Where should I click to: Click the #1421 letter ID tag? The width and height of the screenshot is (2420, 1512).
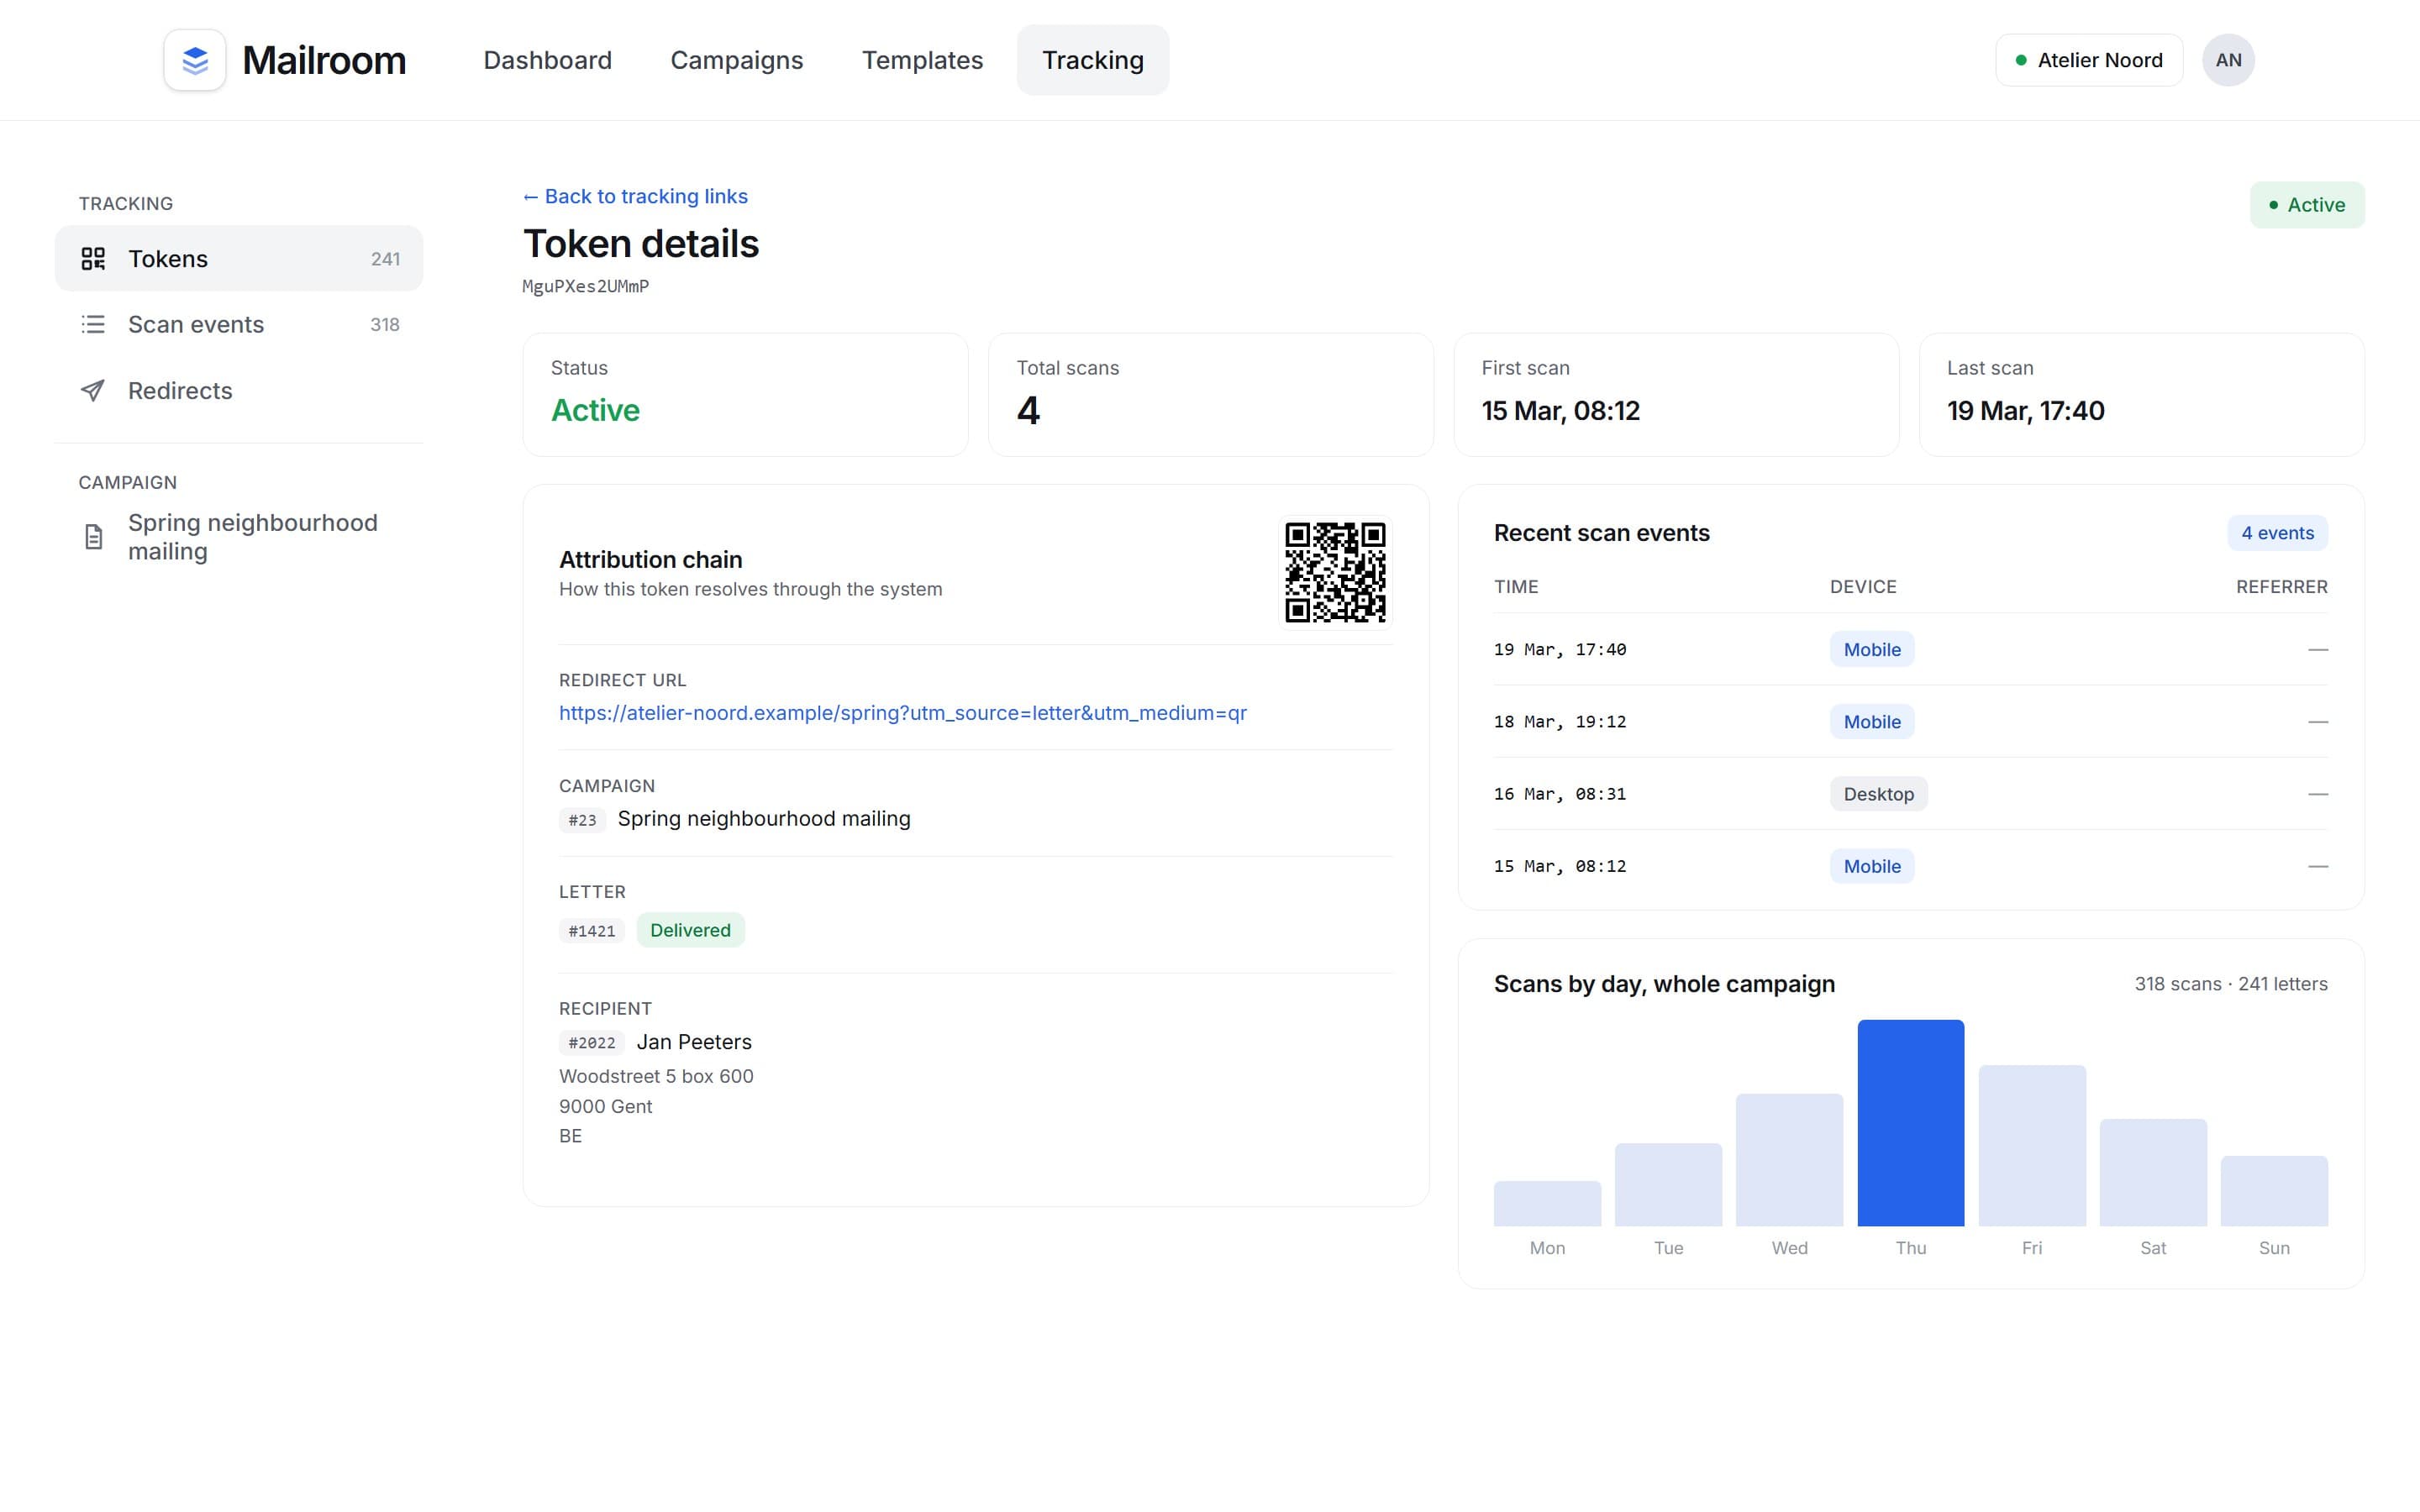click(x=592, y=931)
